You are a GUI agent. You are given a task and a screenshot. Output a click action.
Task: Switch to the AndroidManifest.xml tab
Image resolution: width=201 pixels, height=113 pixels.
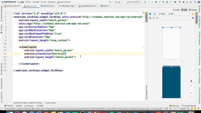(x=89, y=6)
